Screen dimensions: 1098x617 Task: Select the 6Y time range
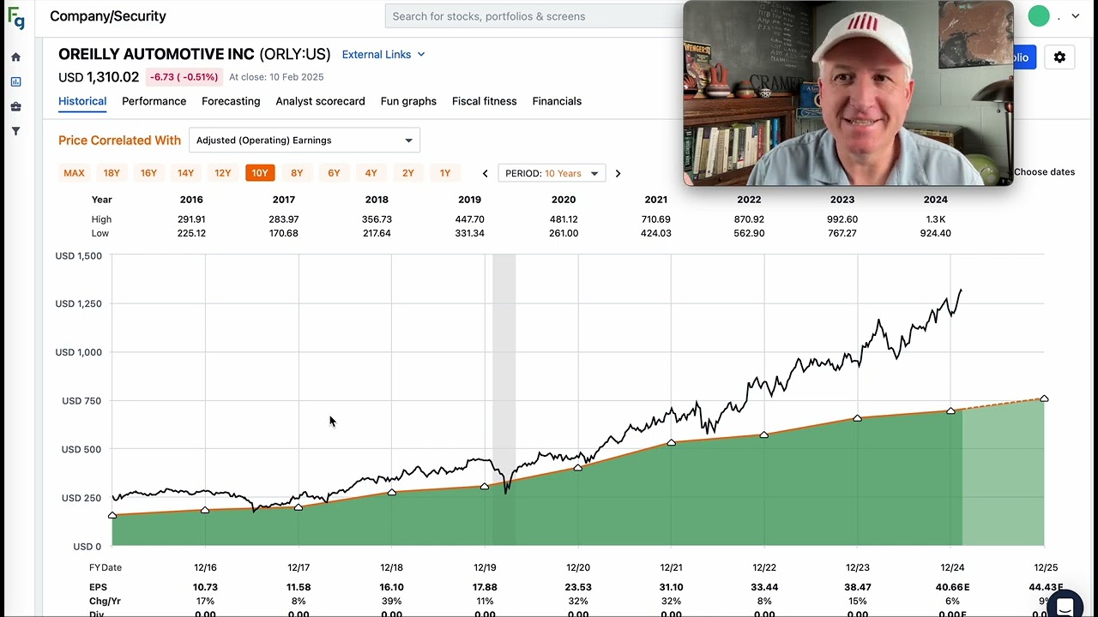click(x=334, y=173)
